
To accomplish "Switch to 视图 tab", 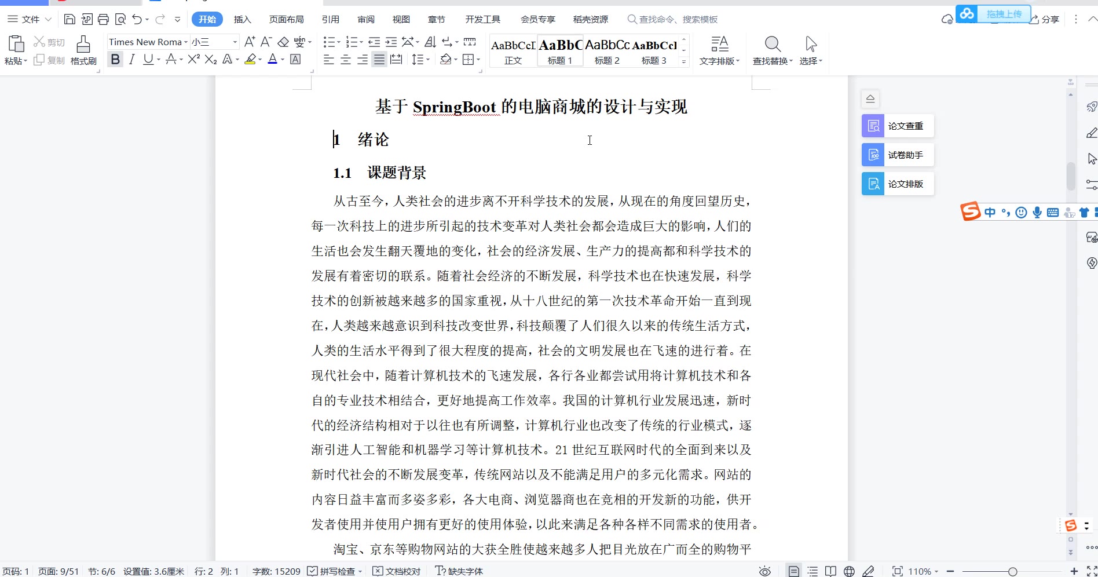I will tap(401, 19).
